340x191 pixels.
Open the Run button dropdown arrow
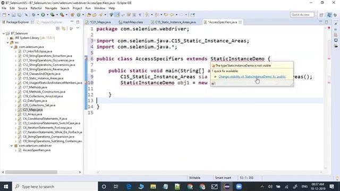click(47, 15)
